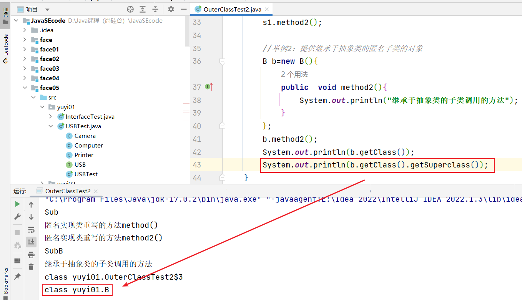This screenshot has height=300, width=522.
Task: Rerun OuterClassTest2 with green play icon
Action: click(17, 204)
